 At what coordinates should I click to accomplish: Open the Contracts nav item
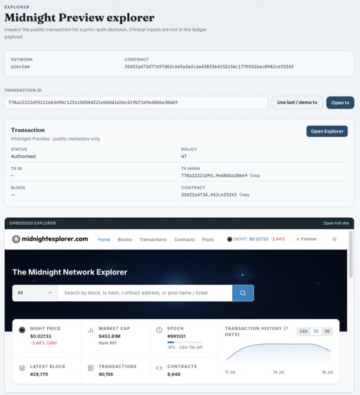[x=184, y=240]
